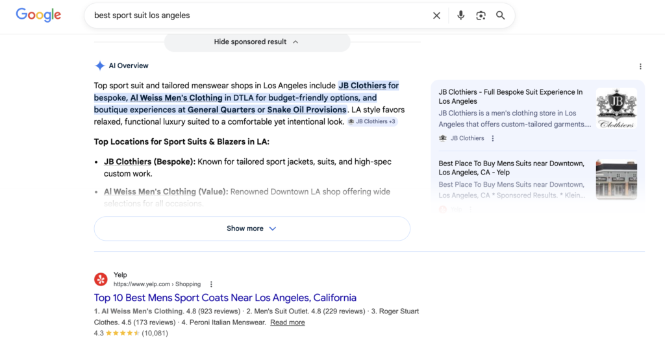Click the Yelp favicon icon
The image size is (665, 340).
tap(101, 279)
